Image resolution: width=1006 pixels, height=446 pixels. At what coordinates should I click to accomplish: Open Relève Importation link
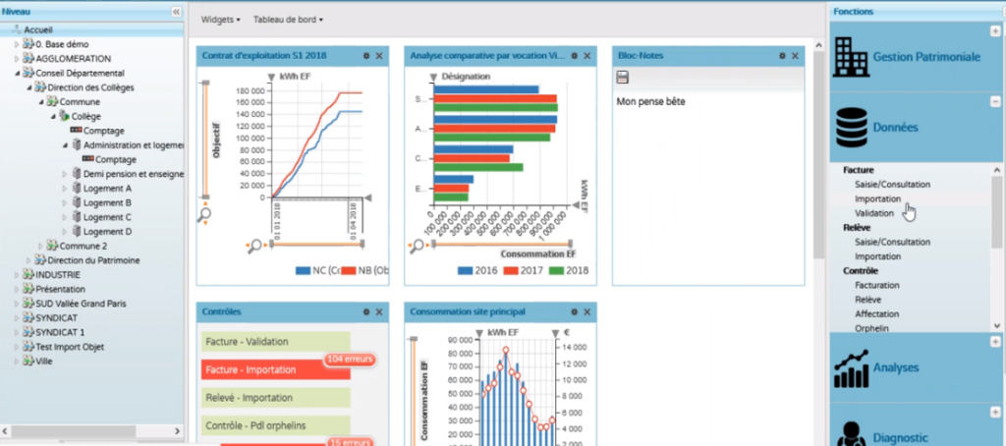pyautogui.click(x=877, y=256)
